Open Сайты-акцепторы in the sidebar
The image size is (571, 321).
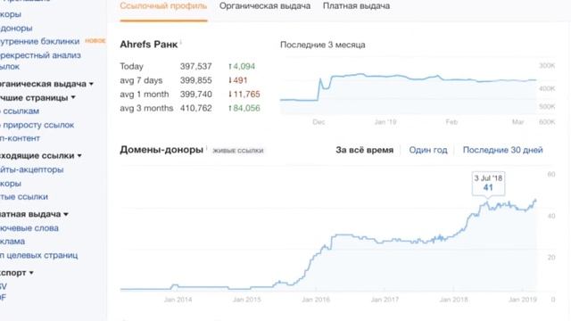(32, 169)
